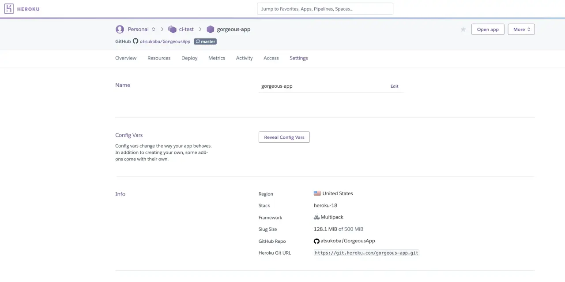Image resolution: width=565 pixels, height=282 pixels.
Task: Click the Heroku logo icon
Action: click(9, 9)
